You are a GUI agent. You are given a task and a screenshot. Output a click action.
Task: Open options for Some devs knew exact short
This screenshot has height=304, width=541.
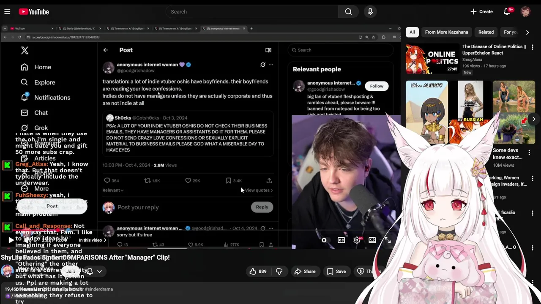530,152
